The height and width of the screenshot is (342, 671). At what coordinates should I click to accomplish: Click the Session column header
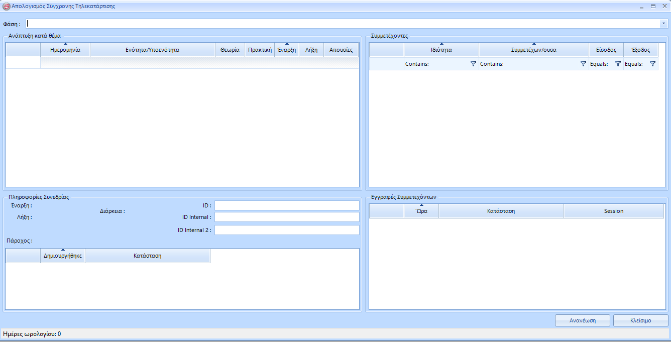(613, 211)
